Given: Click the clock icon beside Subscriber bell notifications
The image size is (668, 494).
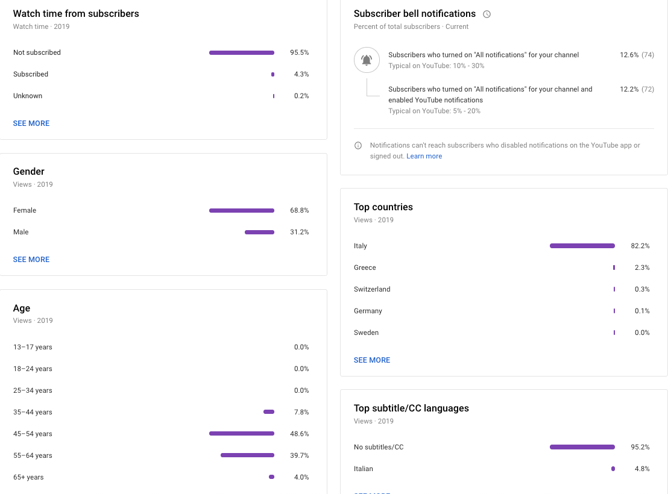Looking at the screenshot, I should tap(487, 14).
